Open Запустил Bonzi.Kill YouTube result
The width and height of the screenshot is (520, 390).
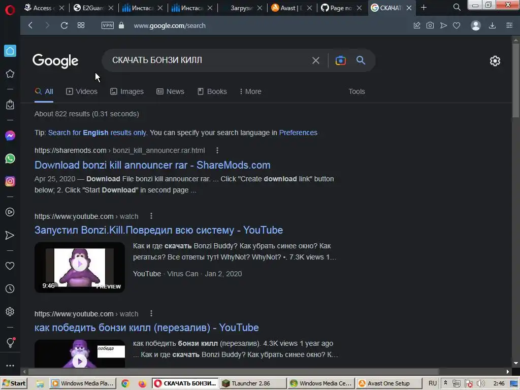click(x=158, y=230)
